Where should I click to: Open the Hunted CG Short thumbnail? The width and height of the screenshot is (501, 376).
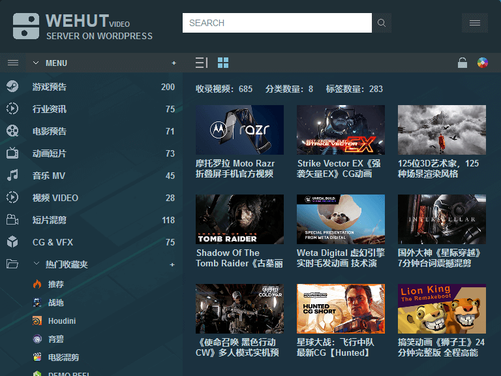click(341, 309)
